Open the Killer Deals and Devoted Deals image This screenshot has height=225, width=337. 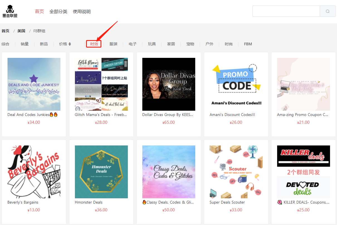(304, 172)
